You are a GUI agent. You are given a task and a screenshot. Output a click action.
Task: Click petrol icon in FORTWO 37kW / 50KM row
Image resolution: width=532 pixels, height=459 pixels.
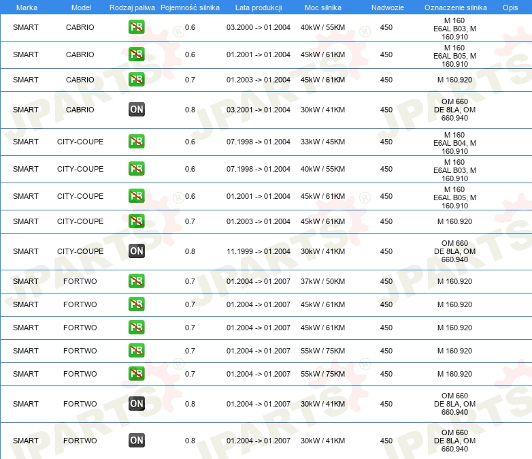click(x=136, y=281)
